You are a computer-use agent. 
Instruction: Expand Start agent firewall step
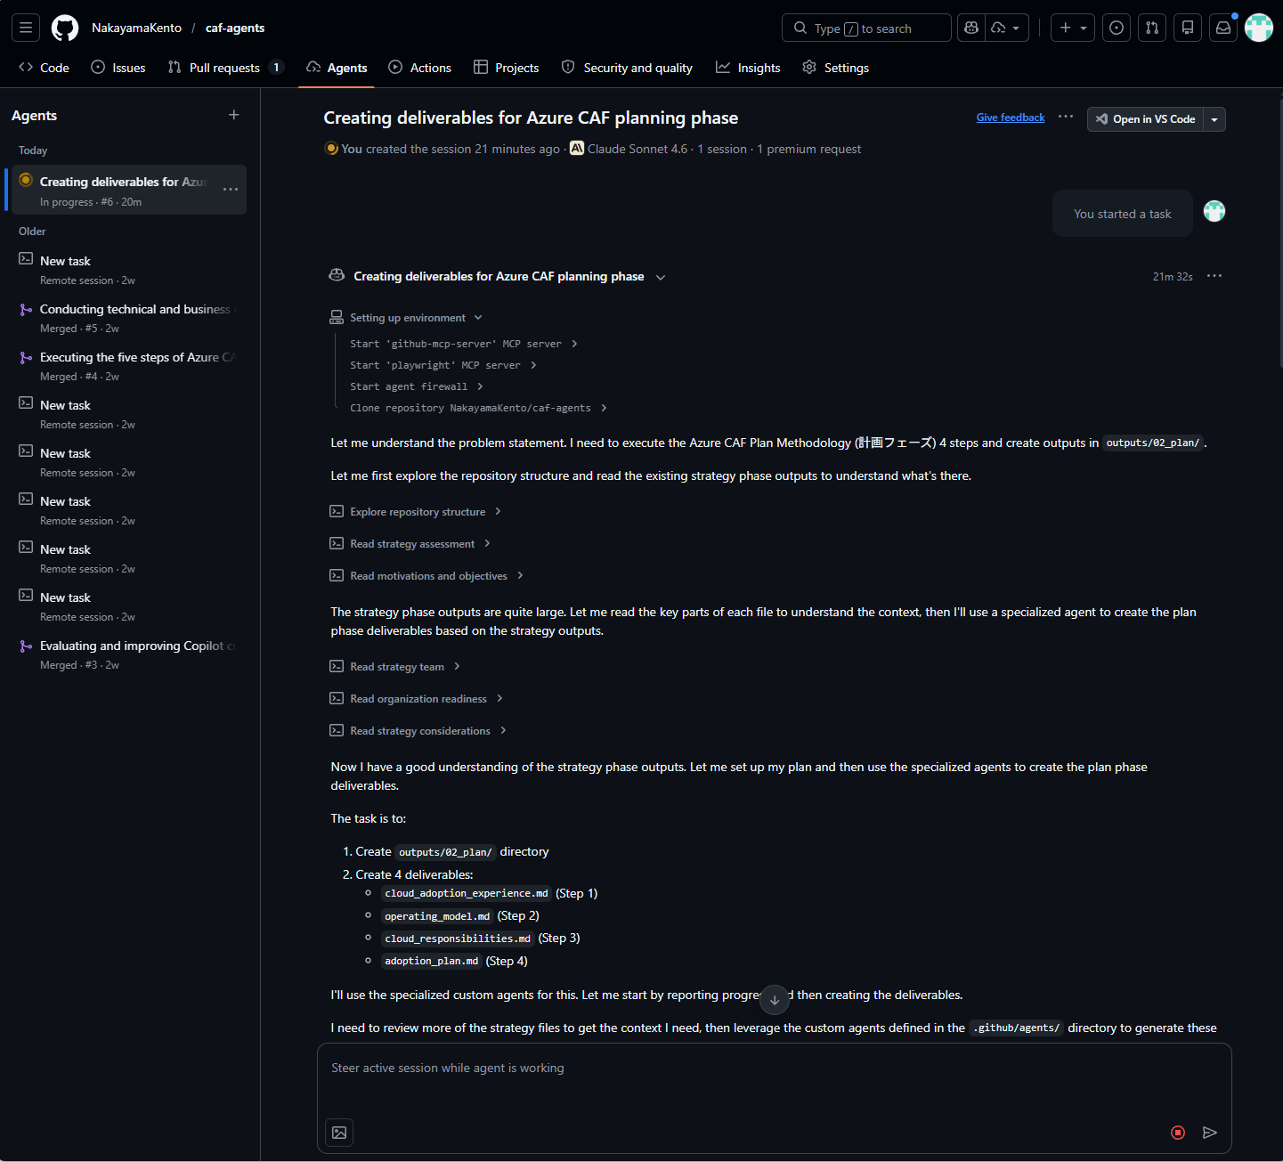click(417, 386)
